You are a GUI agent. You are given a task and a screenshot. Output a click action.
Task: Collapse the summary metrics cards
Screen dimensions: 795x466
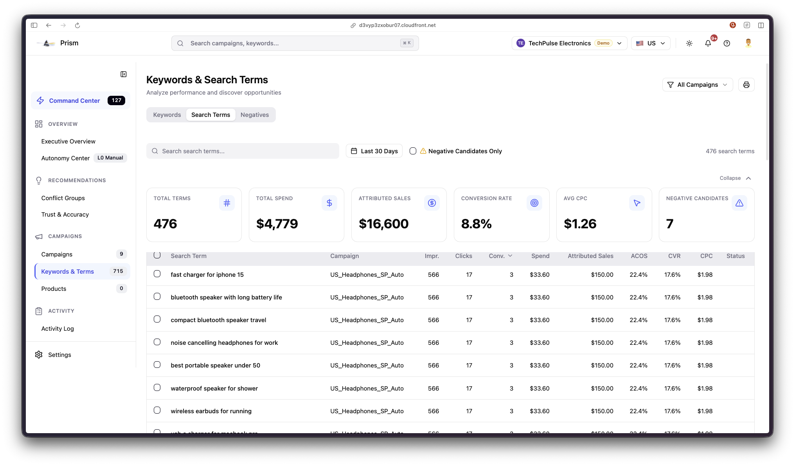click(x=735, y=178)
